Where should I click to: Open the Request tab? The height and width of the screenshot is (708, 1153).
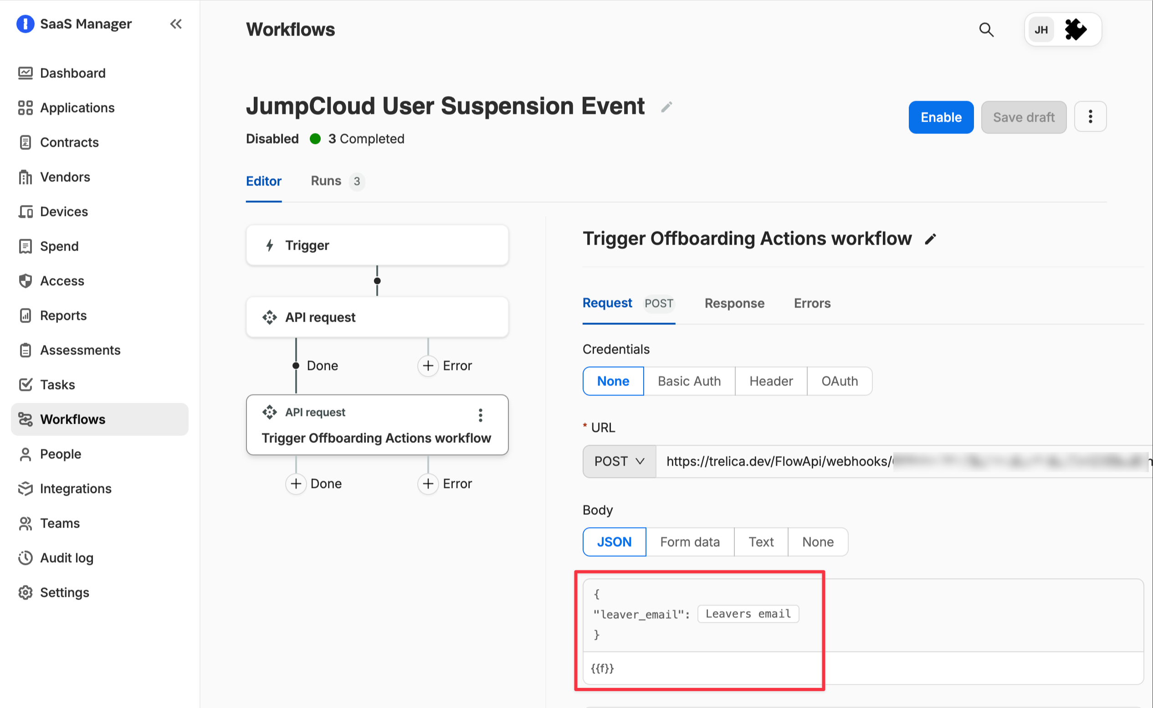[x=628, y=303]
